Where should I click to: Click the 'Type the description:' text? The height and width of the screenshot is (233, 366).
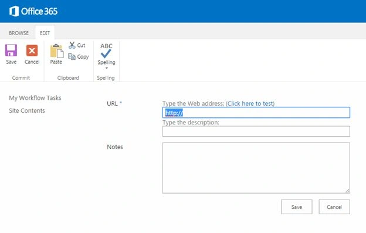[191, 122]
